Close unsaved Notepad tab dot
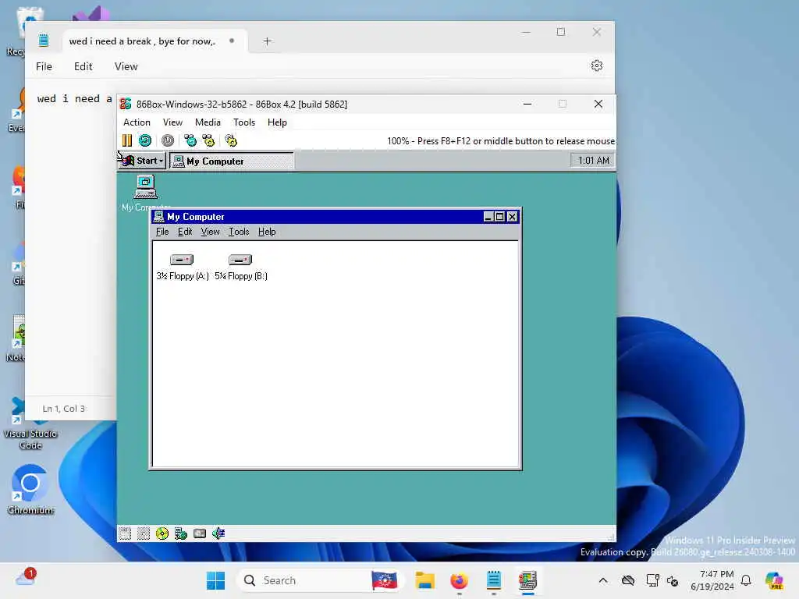The width and height of the screenshot is (799, 599). pyautogui.click(x=232, y=41)
